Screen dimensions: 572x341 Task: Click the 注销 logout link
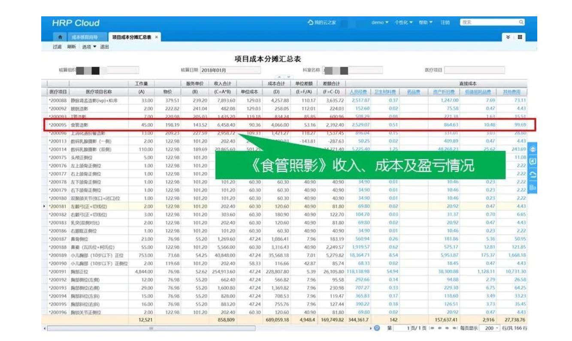point(445,22)
